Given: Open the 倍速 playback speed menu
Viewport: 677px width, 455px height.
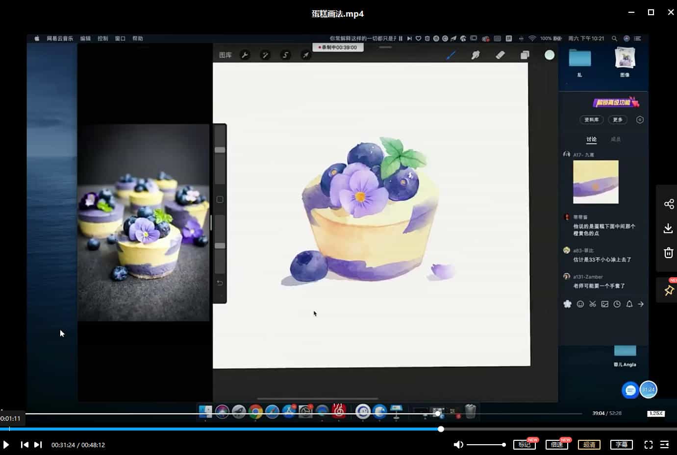Looking at the screenshot, I should 556,445.
